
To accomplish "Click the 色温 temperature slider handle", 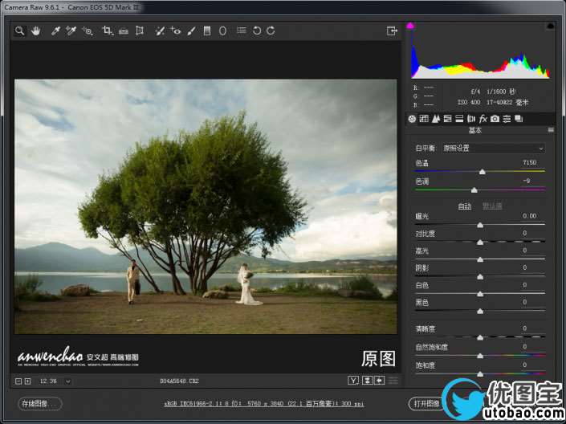I will [x=483, y=172].
